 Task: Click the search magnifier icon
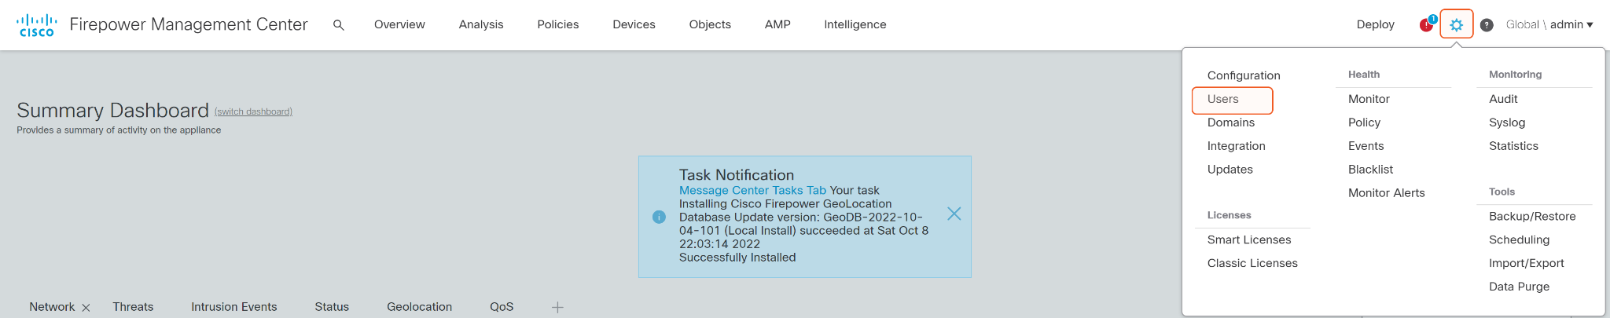coord(339,25)
